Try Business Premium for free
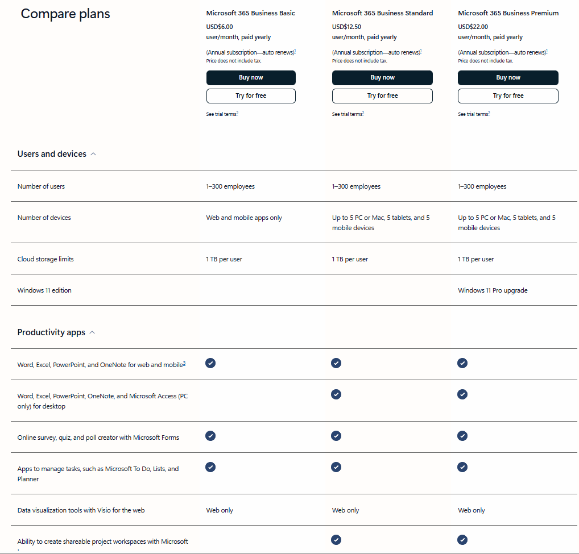 click(508, 96)
